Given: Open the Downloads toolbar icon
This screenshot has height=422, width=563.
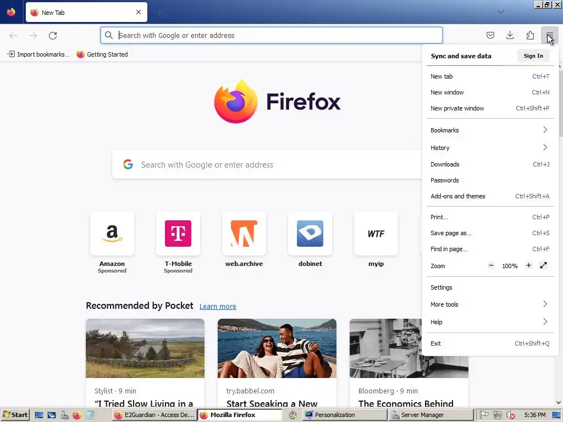Looking at the screenshot, I should point(510,35).
